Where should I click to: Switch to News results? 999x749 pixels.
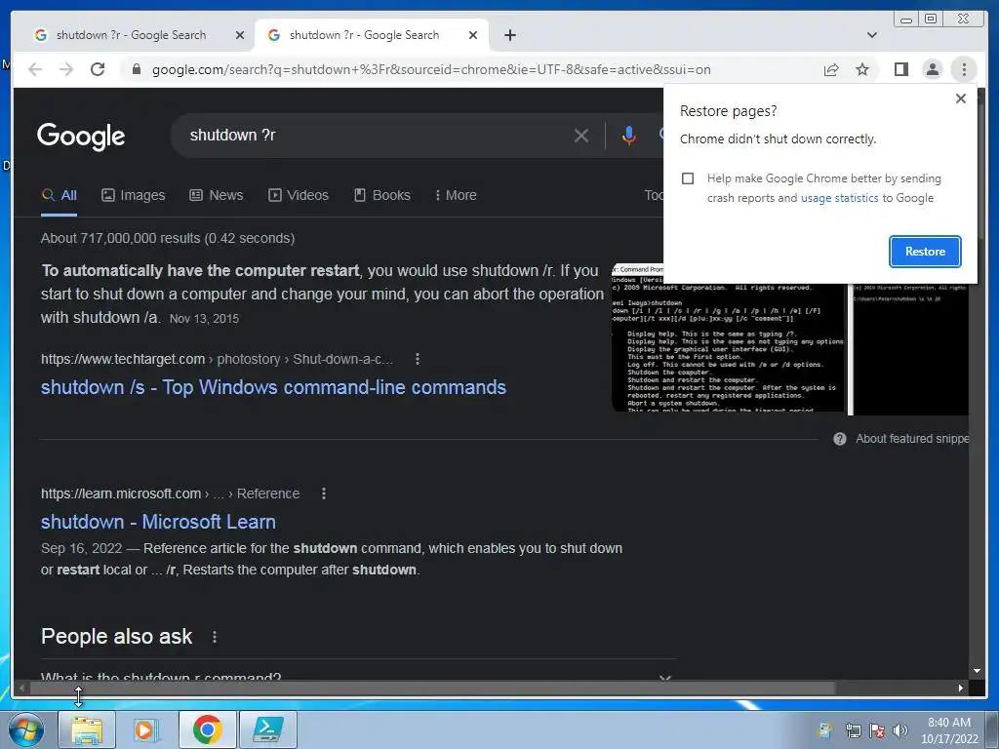[x=216, y=195]
